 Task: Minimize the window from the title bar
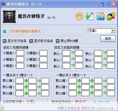[102, 4]
